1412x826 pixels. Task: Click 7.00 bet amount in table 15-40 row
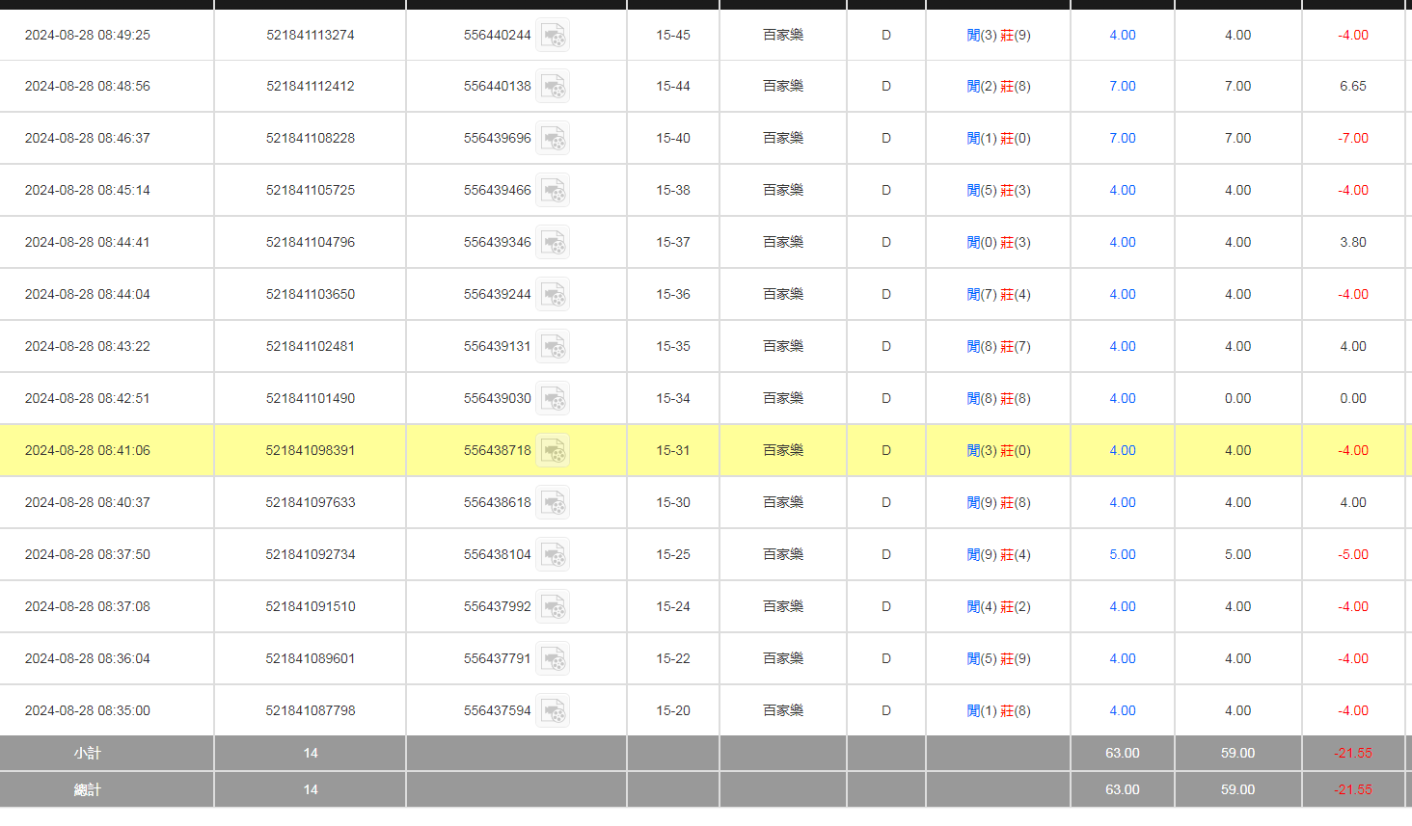coord(1122,138)
